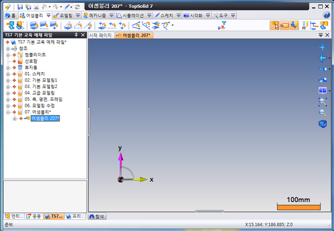Click the camera icon in the view toolbar
The width and height of the screenshot is (334, 231).
323,69
